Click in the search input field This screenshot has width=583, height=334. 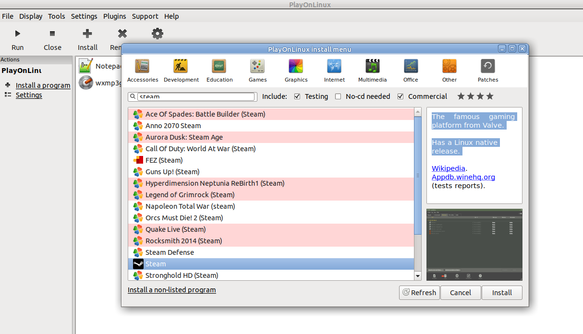196,96
